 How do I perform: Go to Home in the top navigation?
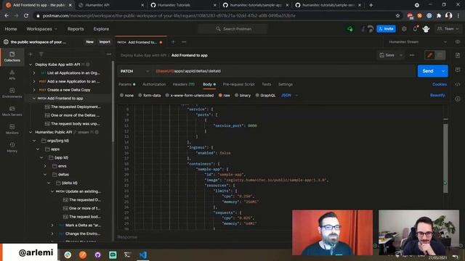(11, 29)
